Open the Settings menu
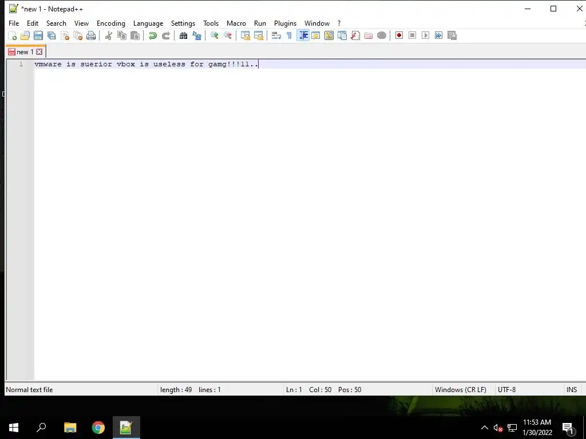Image resolution: width=586 pixels, height=439 pixels. (183, 23)
